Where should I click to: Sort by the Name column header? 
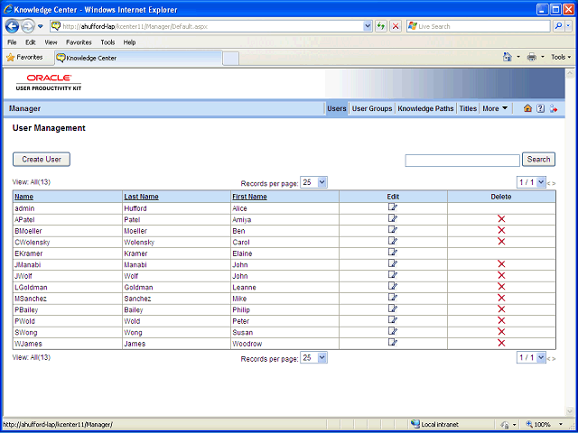click(24, 197)
